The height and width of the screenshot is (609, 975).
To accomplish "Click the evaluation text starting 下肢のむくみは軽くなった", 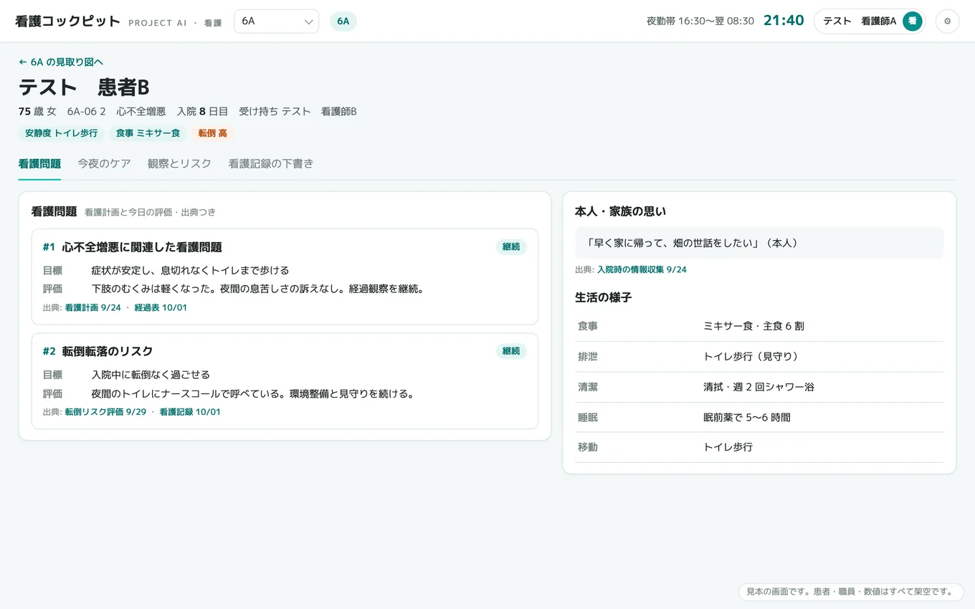I will (258, 289).
